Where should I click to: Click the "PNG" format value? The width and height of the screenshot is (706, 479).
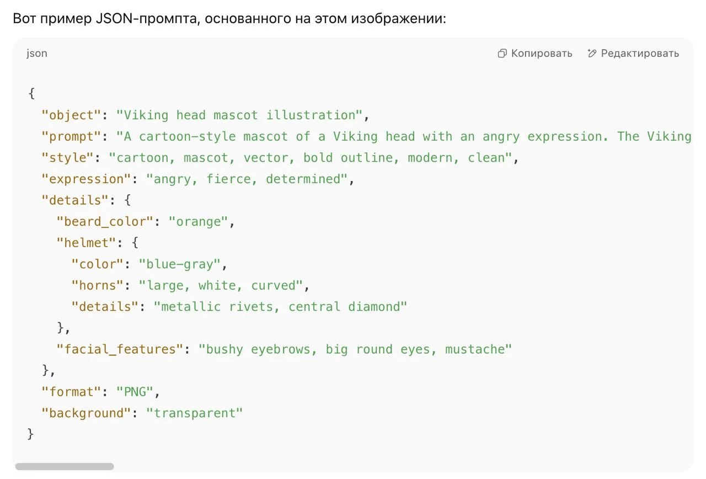[x=134, y=392]
